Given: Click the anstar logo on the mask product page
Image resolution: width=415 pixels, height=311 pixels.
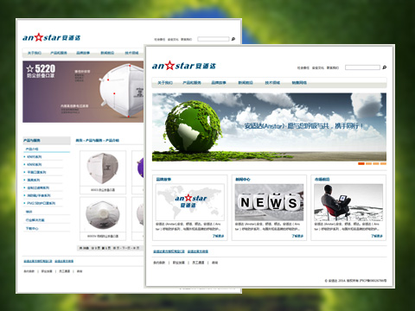Looking at the screenshot, I should point(52,37).
